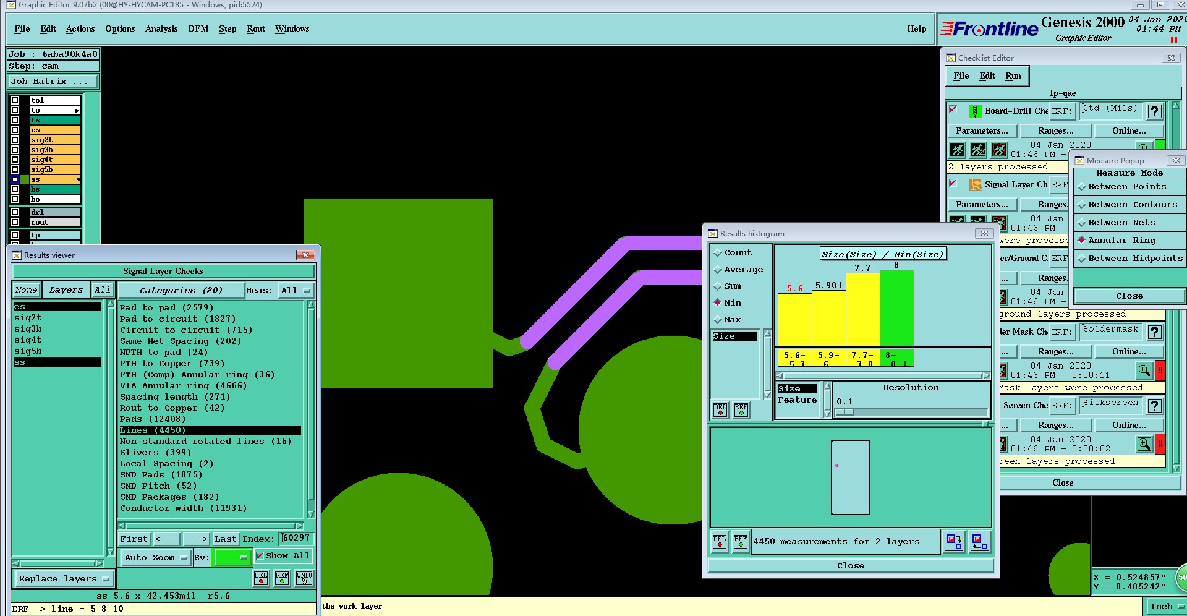Click Signal Layer check orange icon

(975, 185)
